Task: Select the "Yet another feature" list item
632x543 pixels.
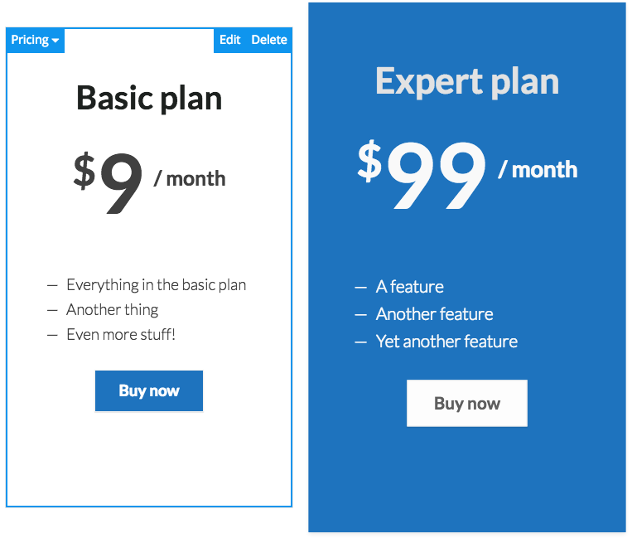Action: (446, 342)
